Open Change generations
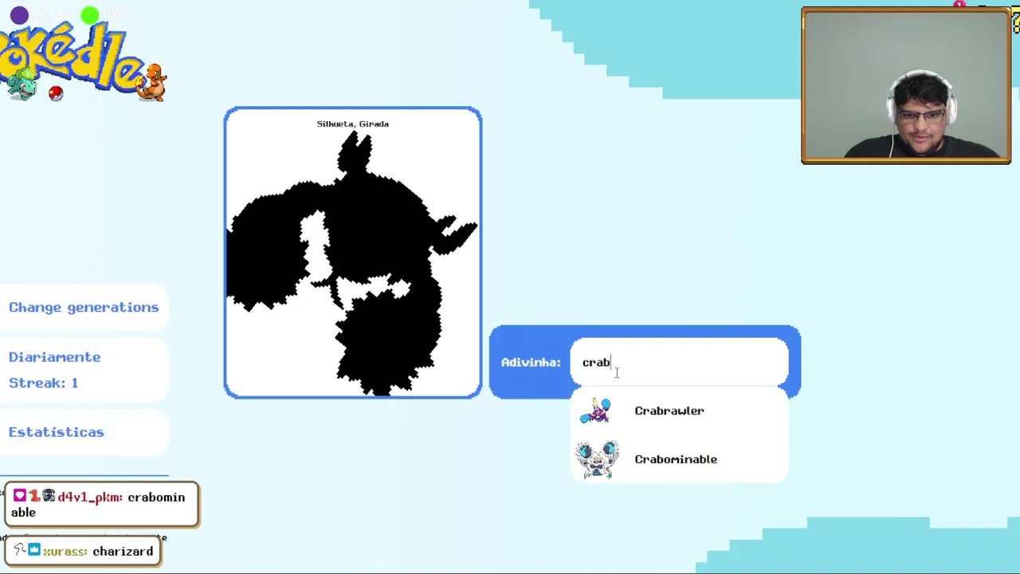This screenshot has height=574, width=1020. [x=84, y=307]
